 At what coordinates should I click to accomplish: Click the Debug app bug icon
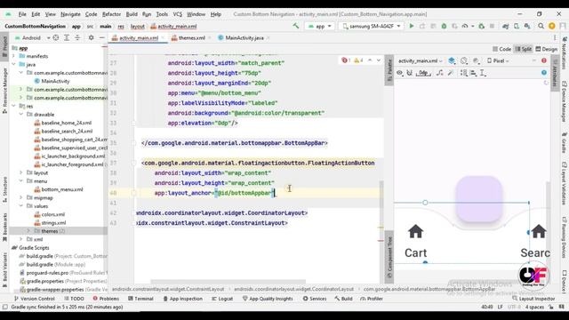[x=444, y=26]
